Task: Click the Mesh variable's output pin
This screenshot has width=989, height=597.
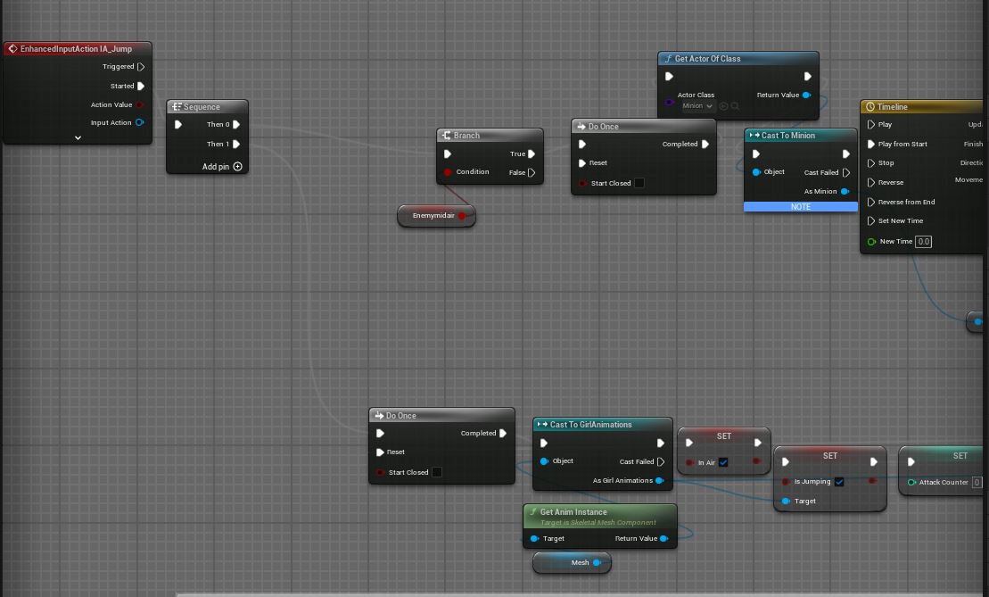Action: tap(597, 563)
